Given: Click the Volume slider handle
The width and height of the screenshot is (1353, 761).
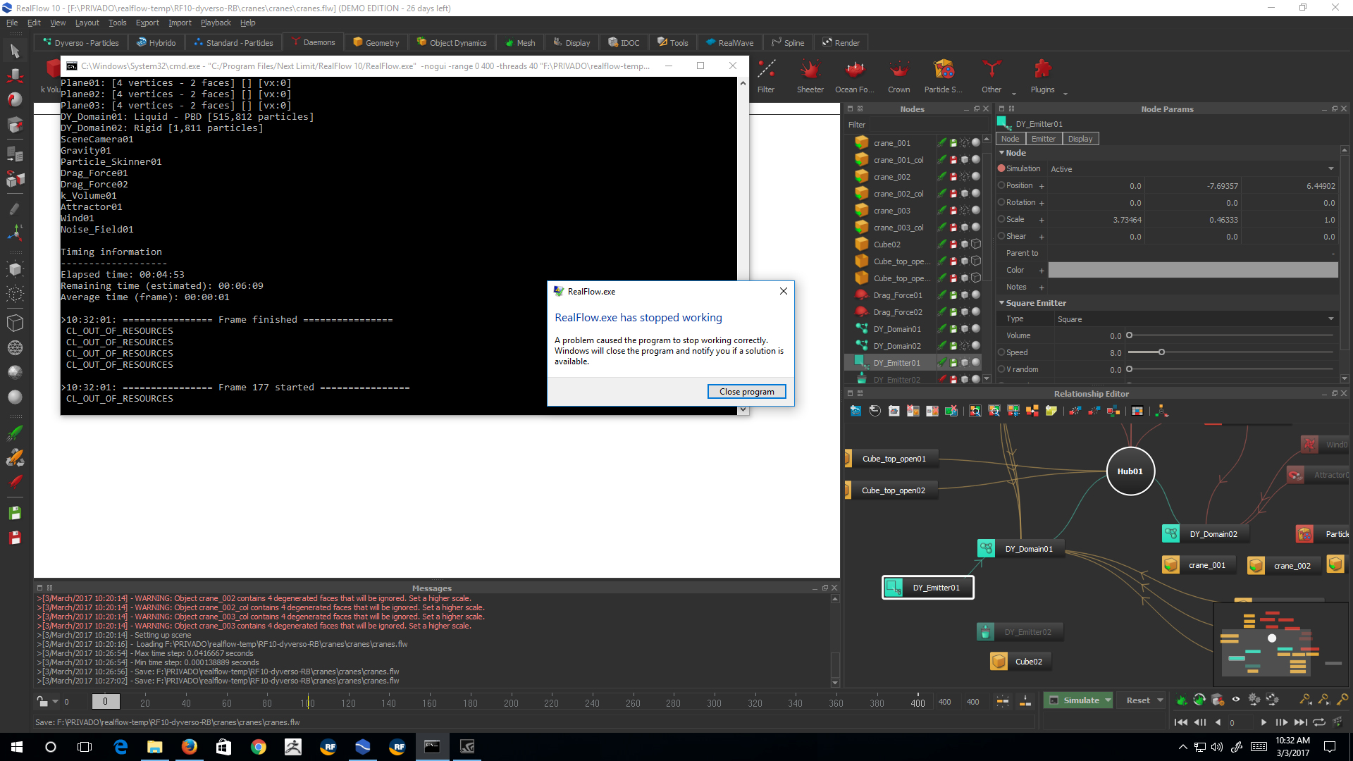Looking at the screenshot, I should coord(1129,335).
